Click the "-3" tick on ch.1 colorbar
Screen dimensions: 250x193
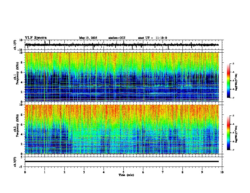[x=233, y=63]
